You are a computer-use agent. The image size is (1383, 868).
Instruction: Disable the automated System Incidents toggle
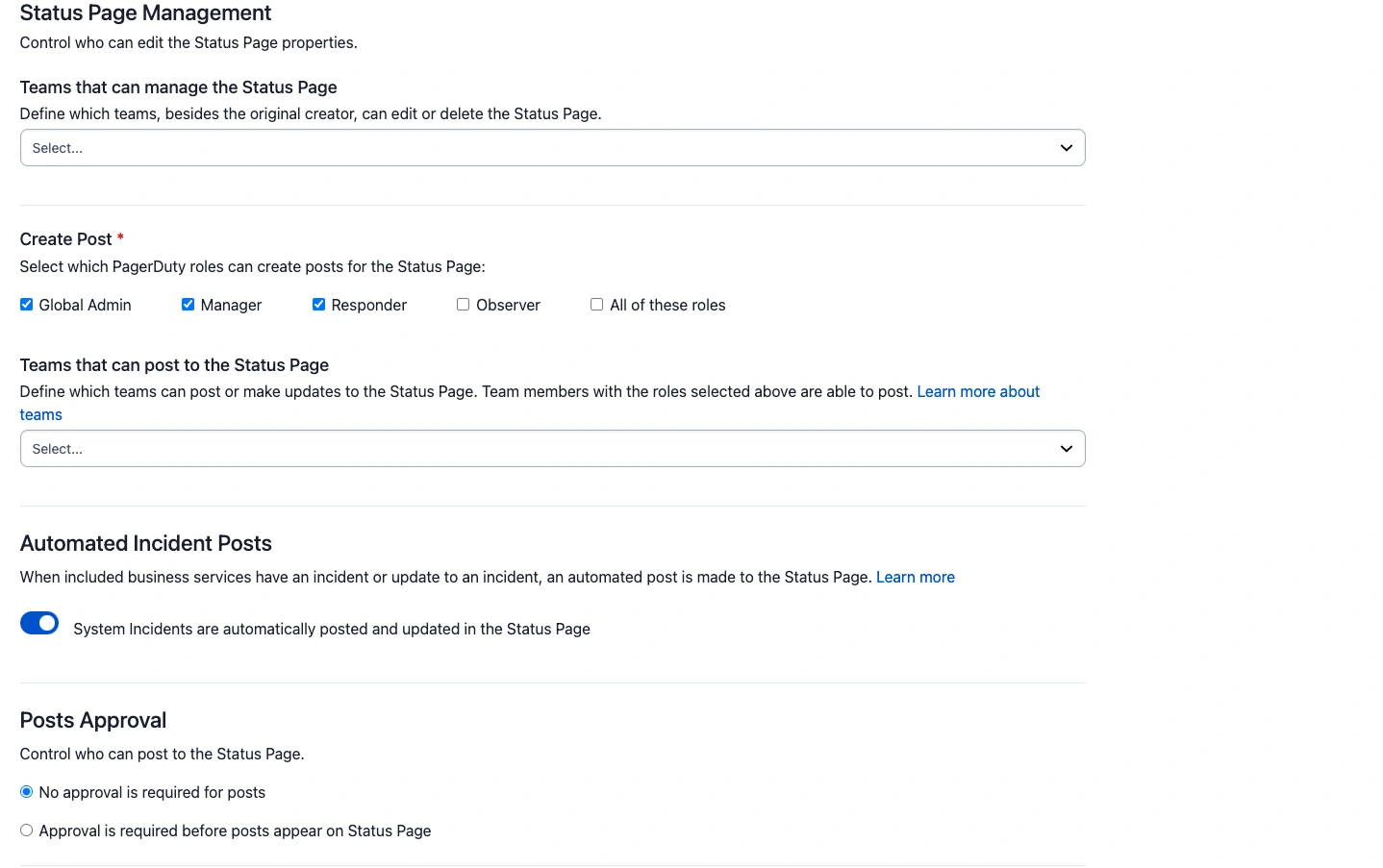click(39, 624)
